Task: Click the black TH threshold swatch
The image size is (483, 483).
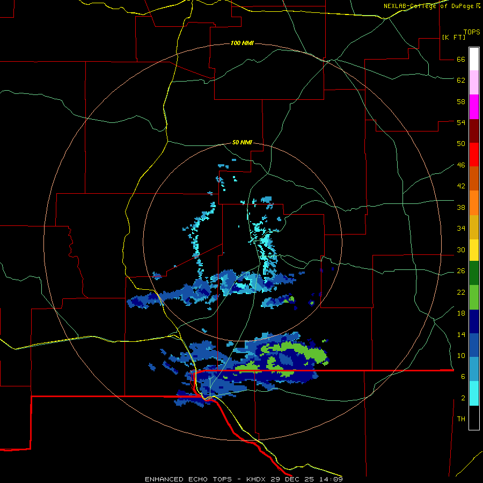Action: click(x=474, y=418)
